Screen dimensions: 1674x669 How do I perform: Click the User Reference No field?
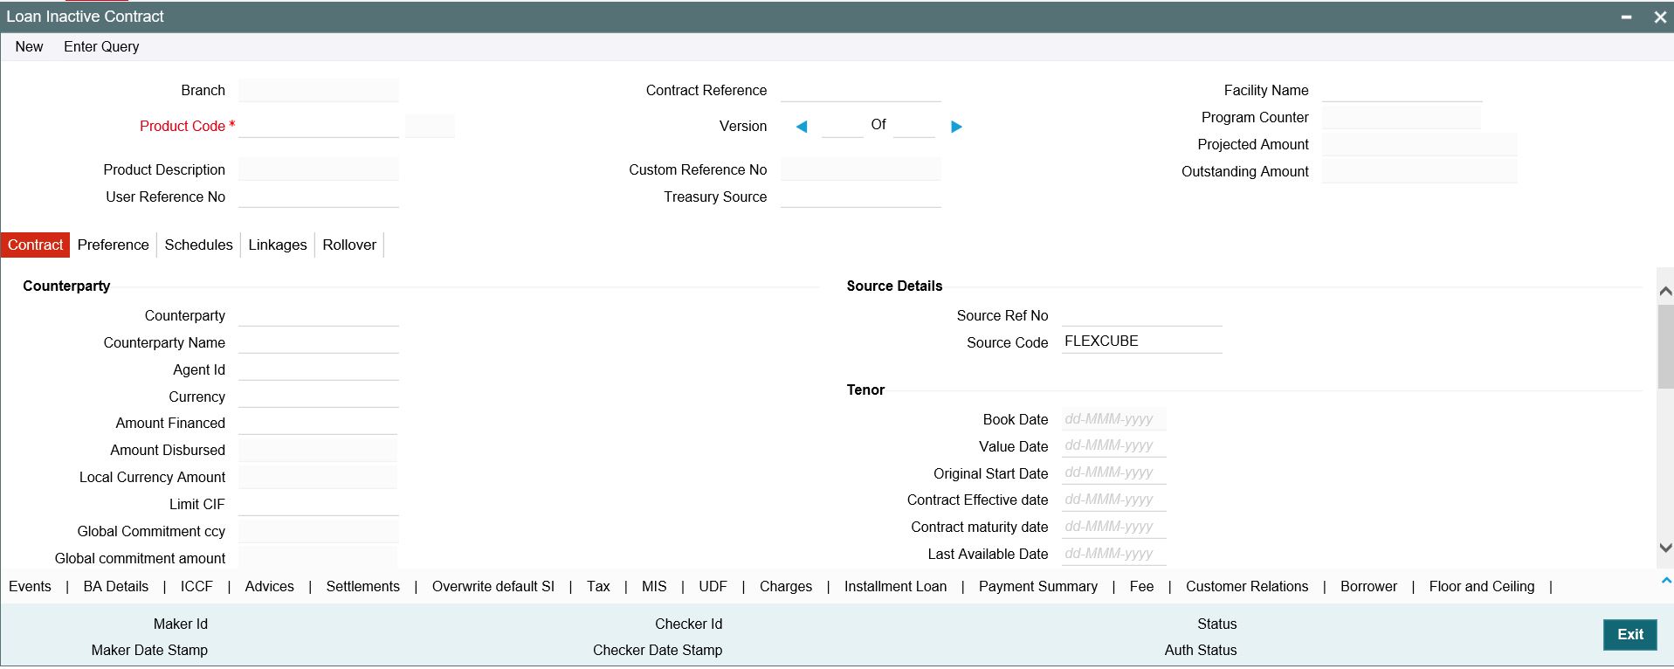pyautogui.click(x=319, y=197)
